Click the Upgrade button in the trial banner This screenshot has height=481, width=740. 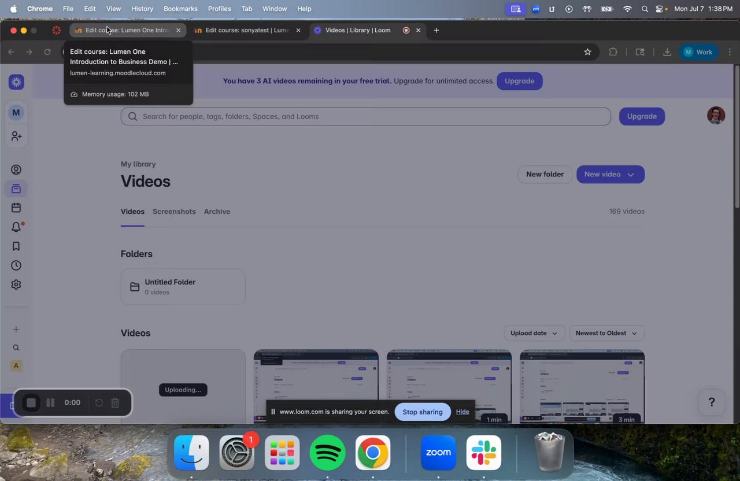[x=519, y=81]
